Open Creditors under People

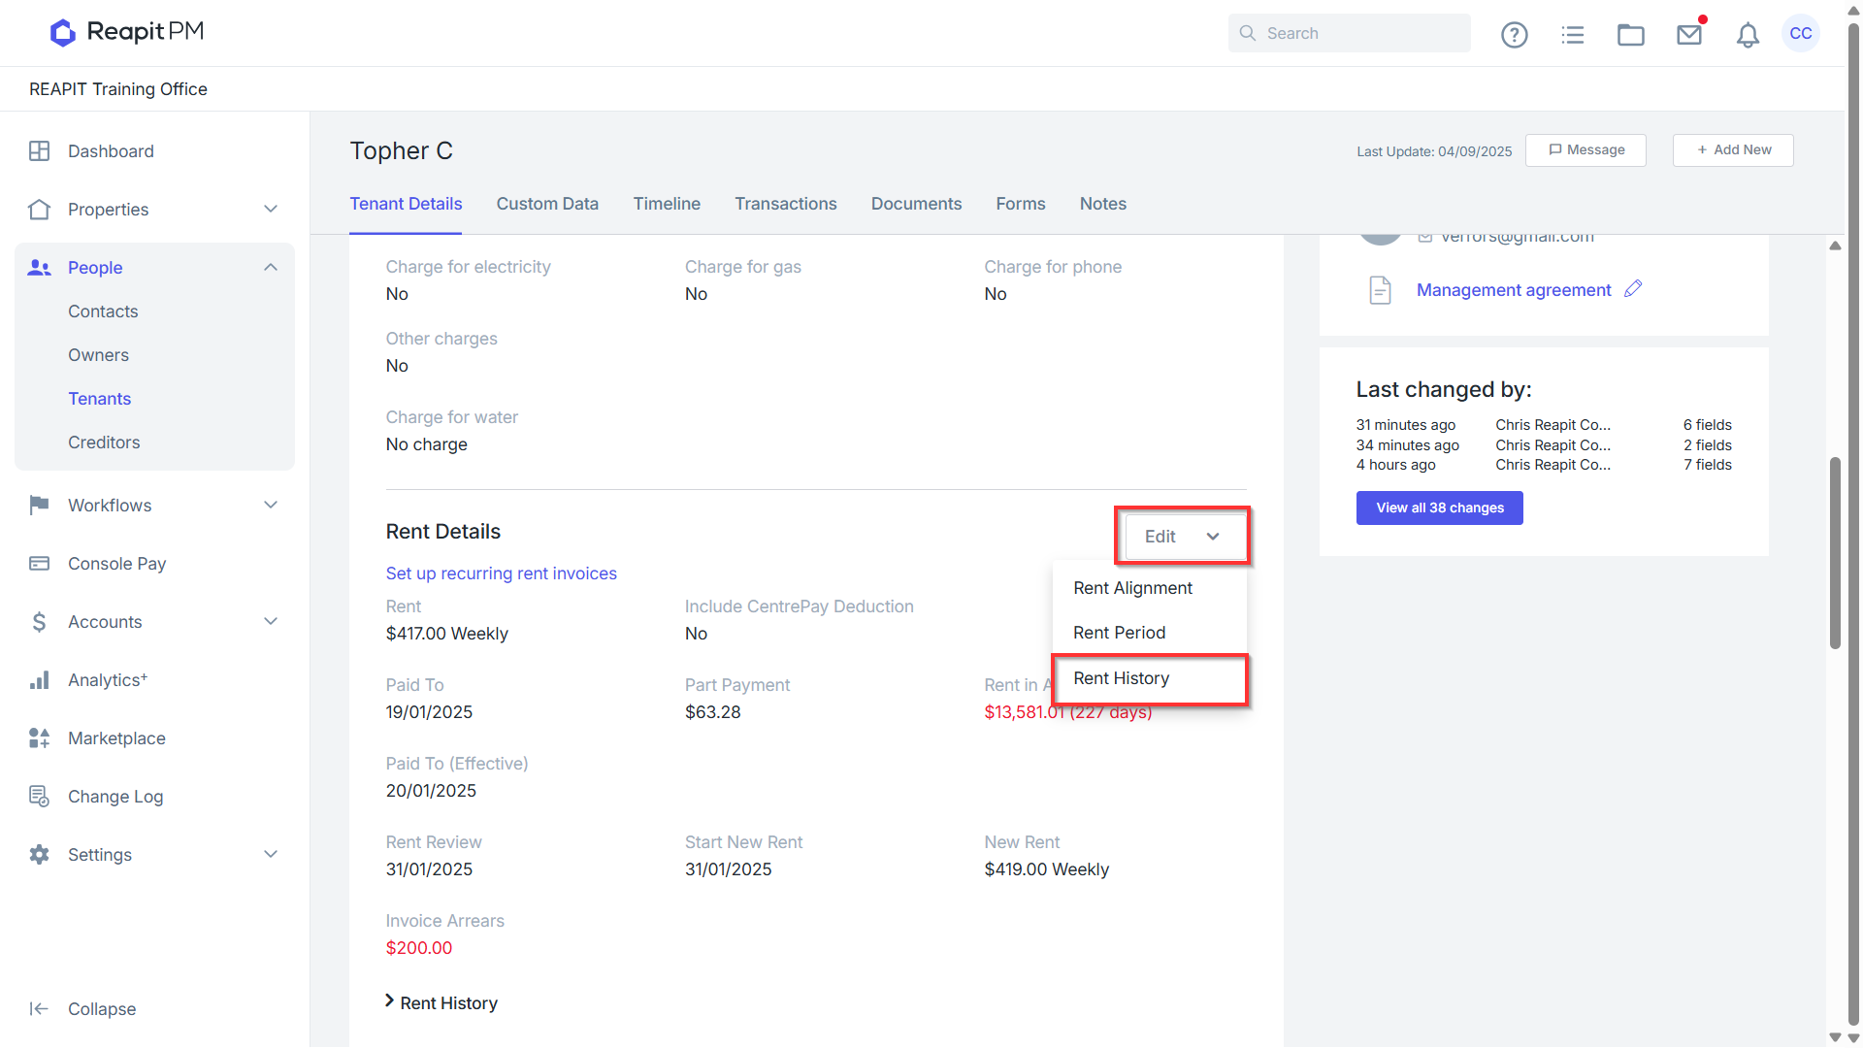click(x=104, y=442)
